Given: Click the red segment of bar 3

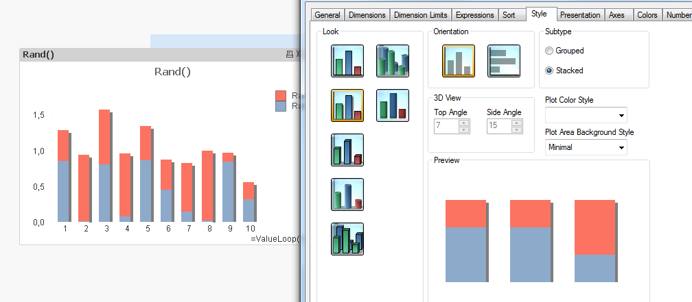Looking at the screenshot, I should point(104,137).
